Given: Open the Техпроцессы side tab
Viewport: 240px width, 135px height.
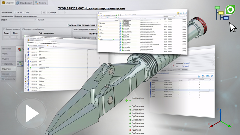Looking at the screenshot, I should point(8,64).
